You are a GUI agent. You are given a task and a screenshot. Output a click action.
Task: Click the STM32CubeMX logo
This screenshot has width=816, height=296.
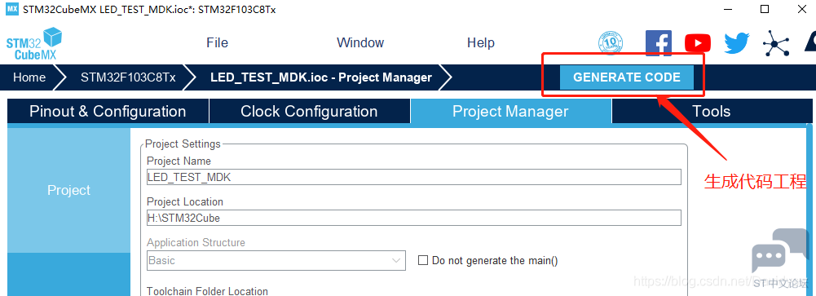coord(34,44)
